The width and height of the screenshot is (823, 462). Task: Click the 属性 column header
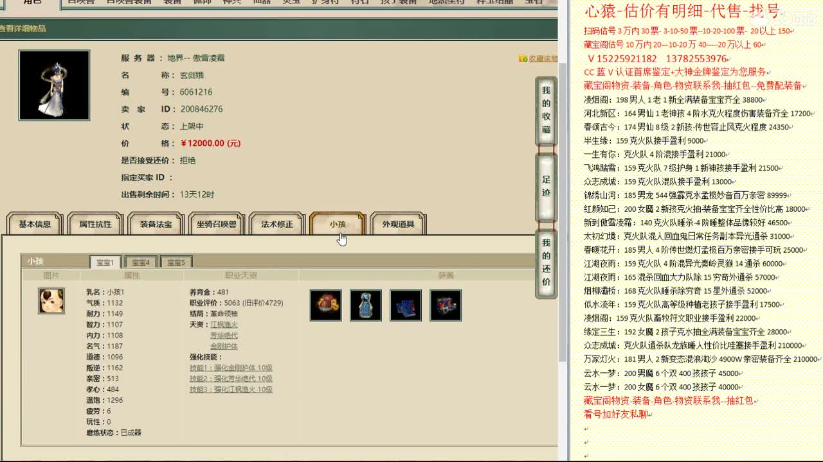point(131,275)
